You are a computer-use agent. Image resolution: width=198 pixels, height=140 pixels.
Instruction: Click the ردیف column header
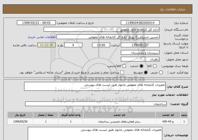tap(184, 115)
